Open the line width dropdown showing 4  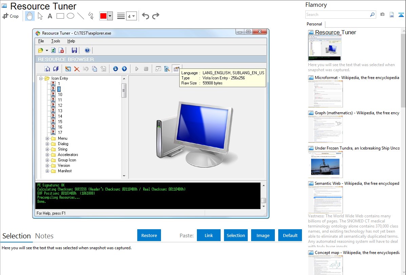point(131,16)
